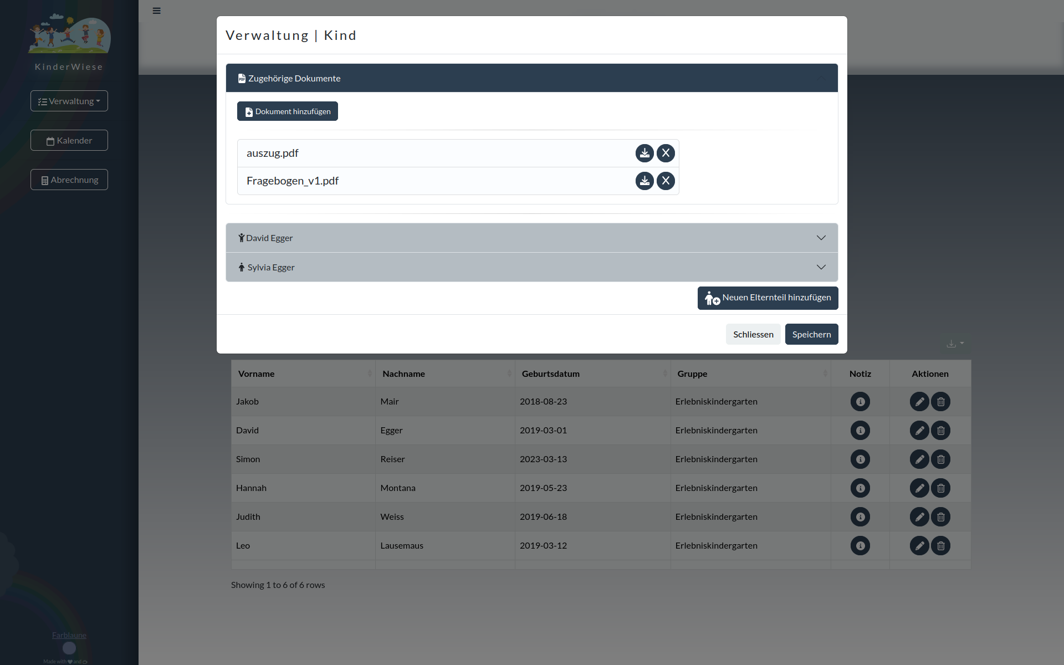Edit the Leo Lausemaus entry

(x=919, y=545)
